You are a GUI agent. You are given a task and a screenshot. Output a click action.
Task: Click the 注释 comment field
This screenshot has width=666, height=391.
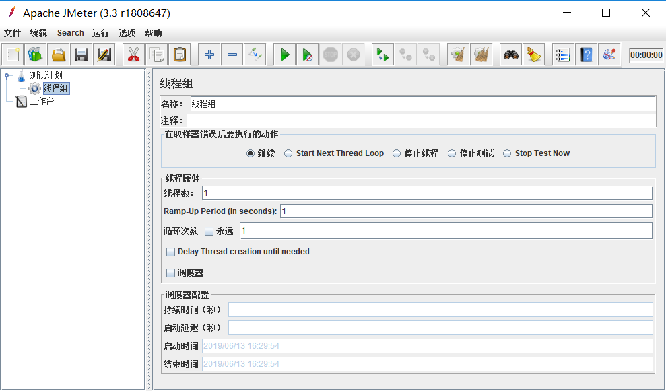point(422,120)
